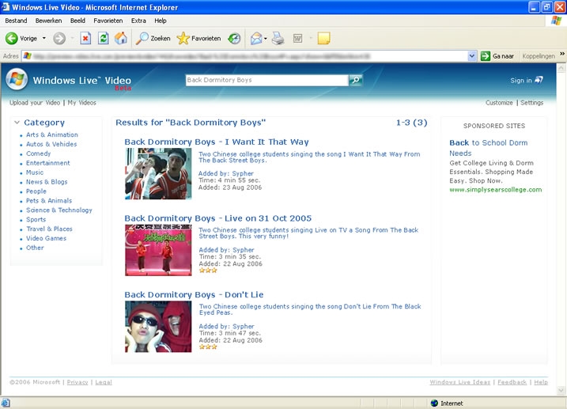Click Upload your Video link
The image size is (567, 409).
coord(35,103)
